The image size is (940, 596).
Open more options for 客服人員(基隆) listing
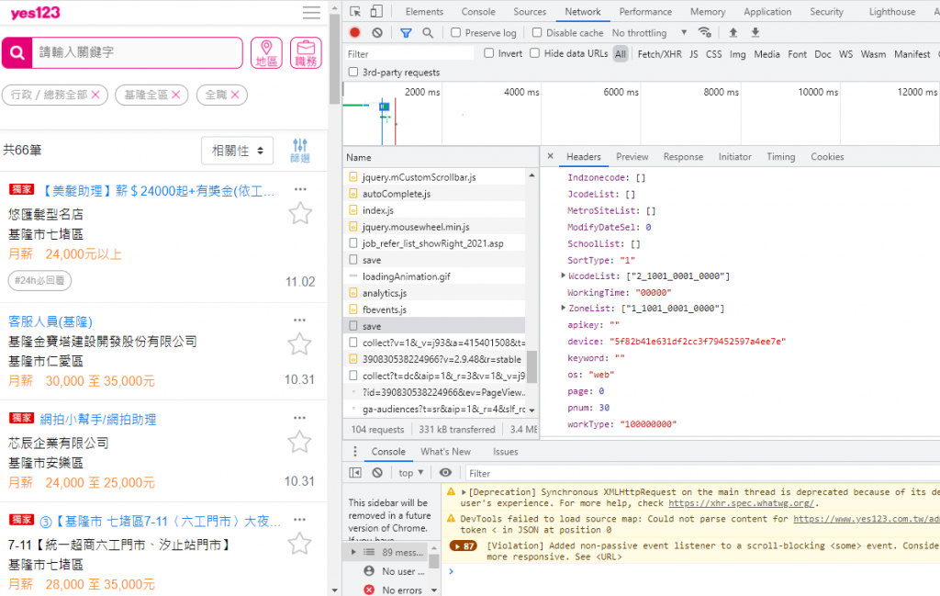pos(300,320)
